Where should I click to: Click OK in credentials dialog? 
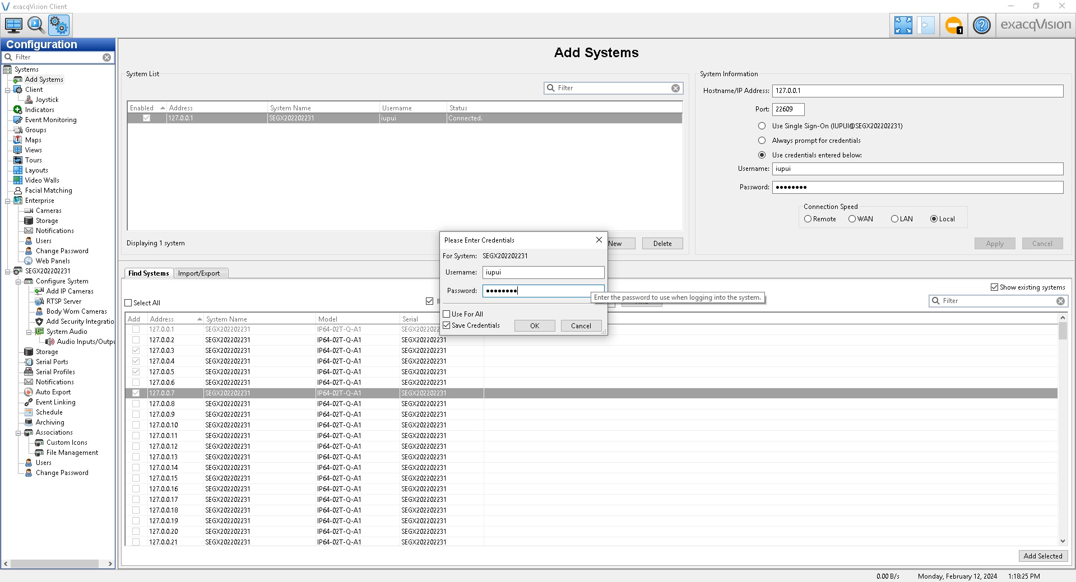[x=535, y=325]
